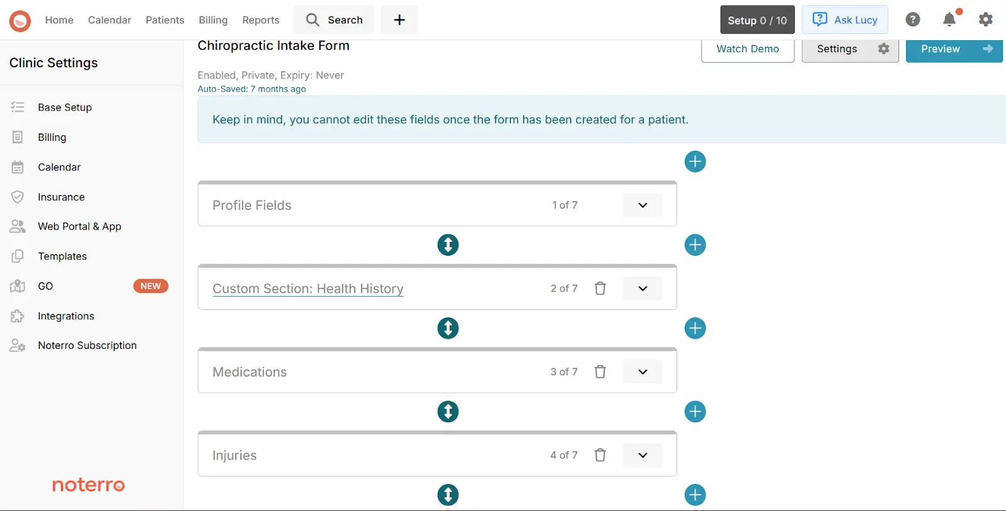Open Billing in top navigation
Image resolution: width=1006 pixels, height=511 pixels.
point(213,20)
